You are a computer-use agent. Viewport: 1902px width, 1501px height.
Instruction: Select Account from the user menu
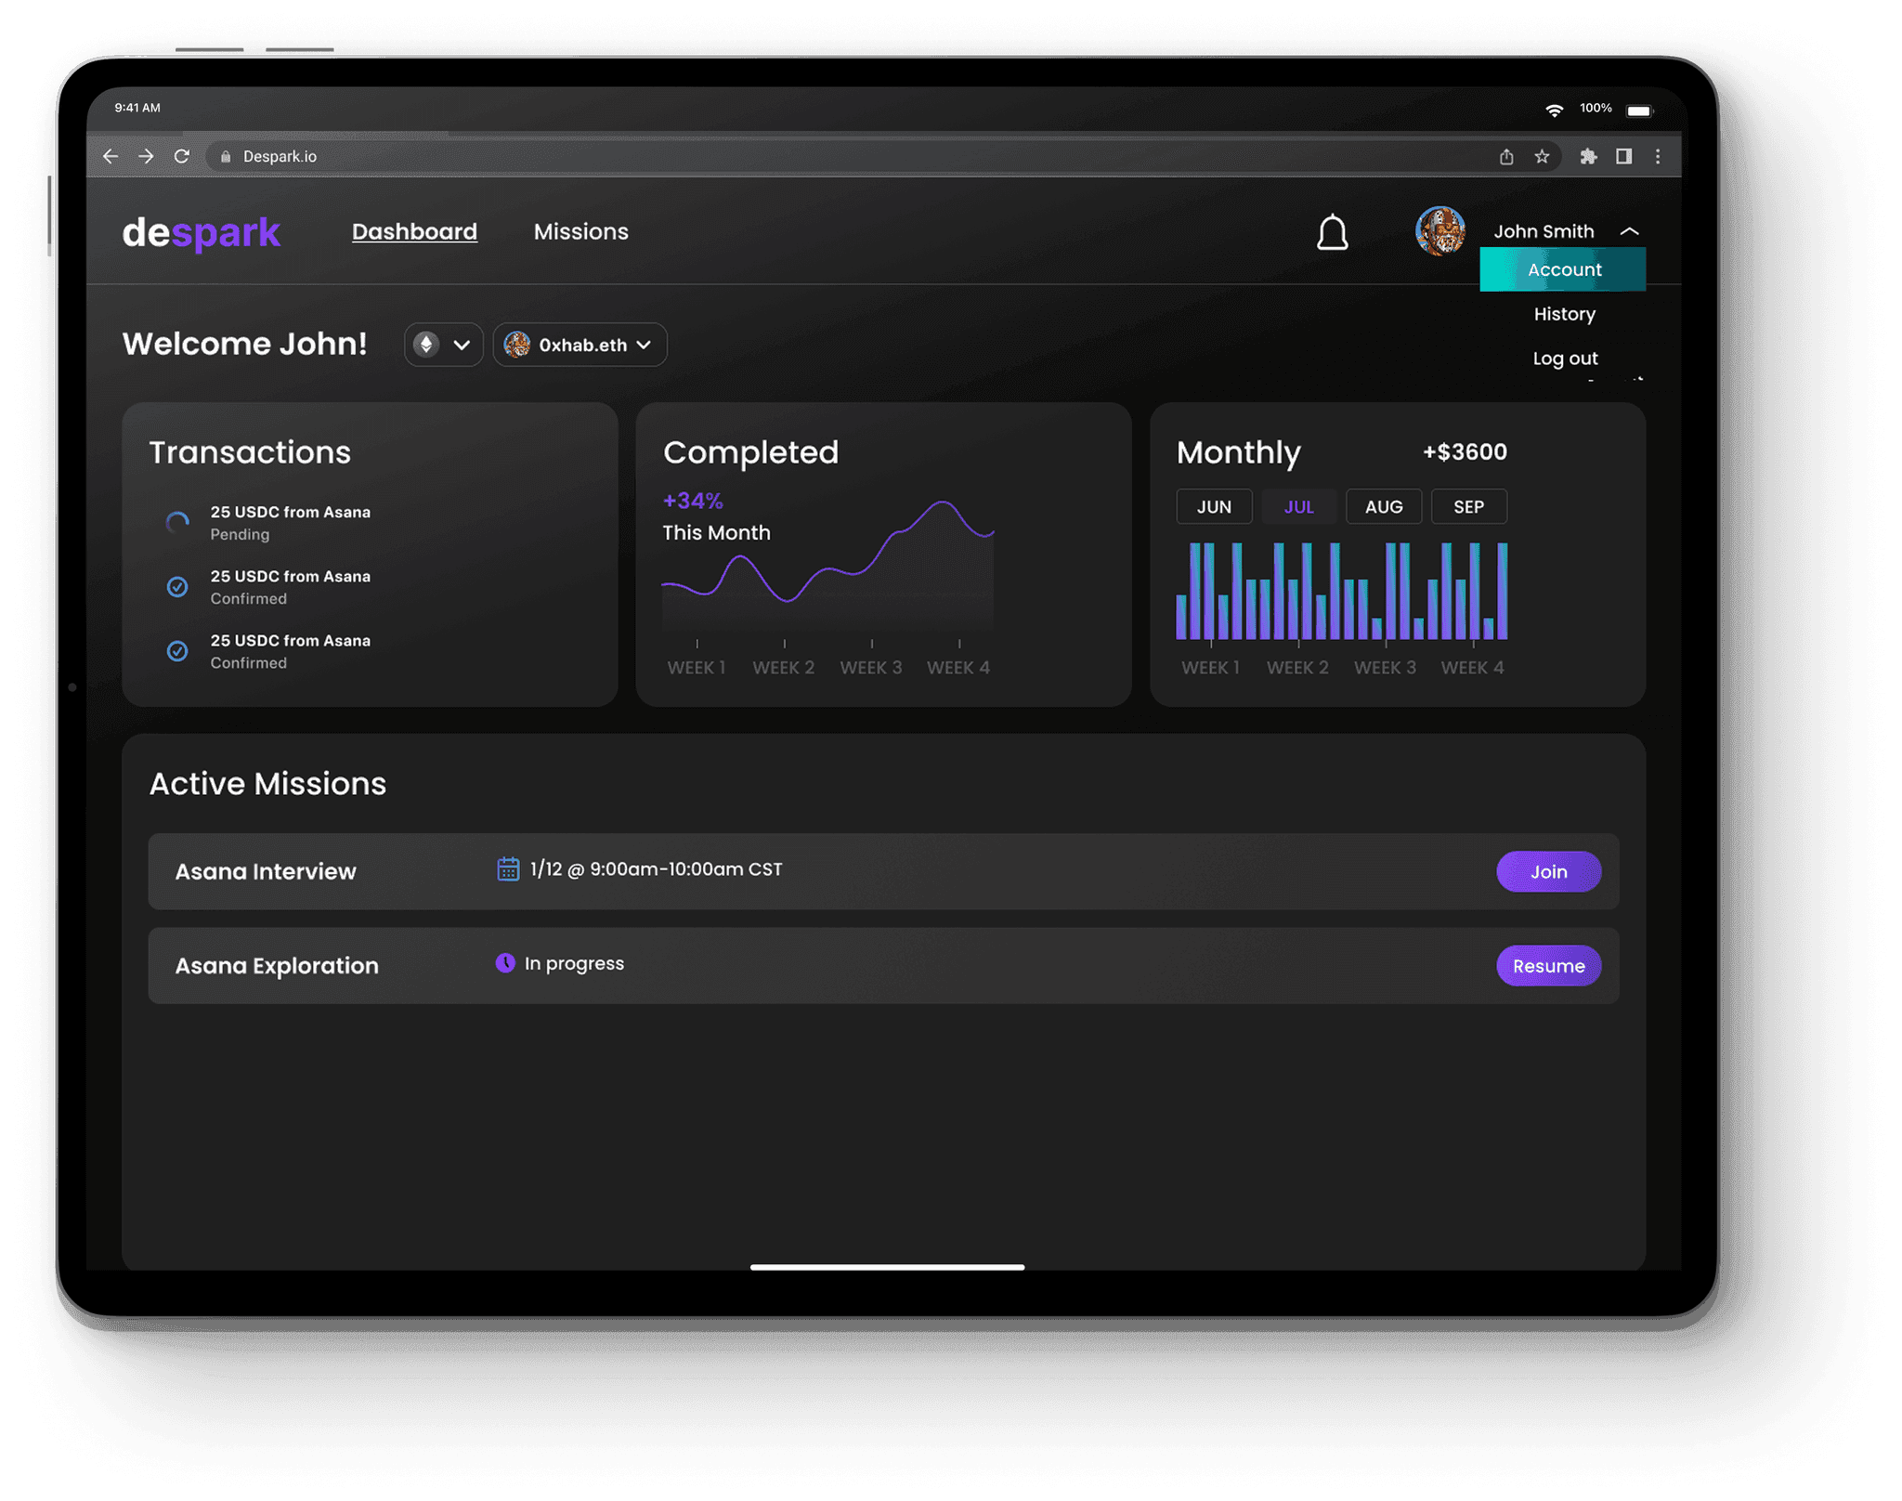coord(1562,269)
